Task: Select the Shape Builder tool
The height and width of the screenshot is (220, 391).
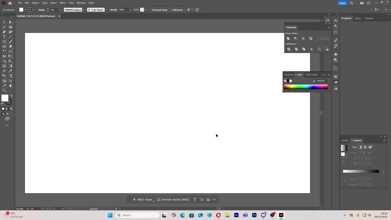Action: [4, 61]
